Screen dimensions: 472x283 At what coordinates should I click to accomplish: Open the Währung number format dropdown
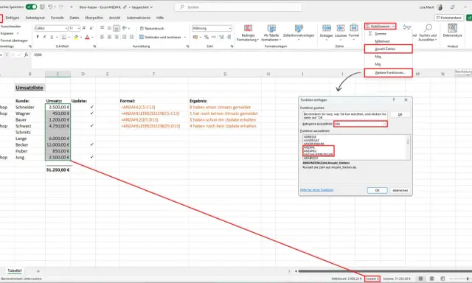click(x=230, y=28)
